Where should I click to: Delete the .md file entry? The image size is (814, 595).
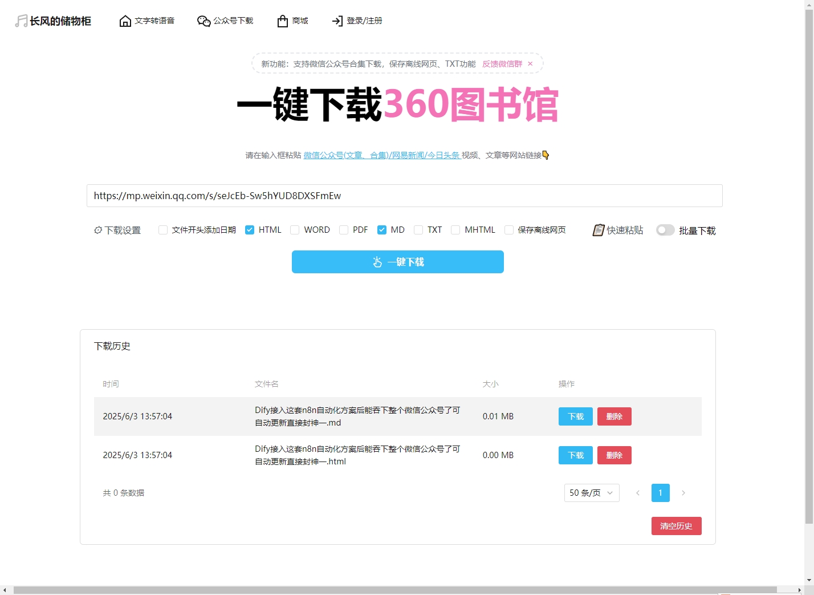pos(614,416)
